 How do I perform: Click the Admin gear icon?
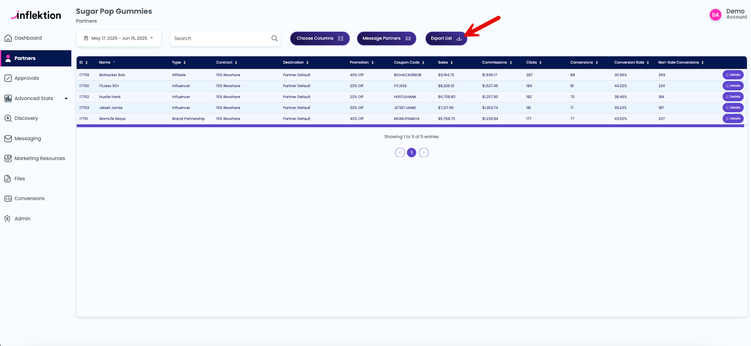pos(8,219)
